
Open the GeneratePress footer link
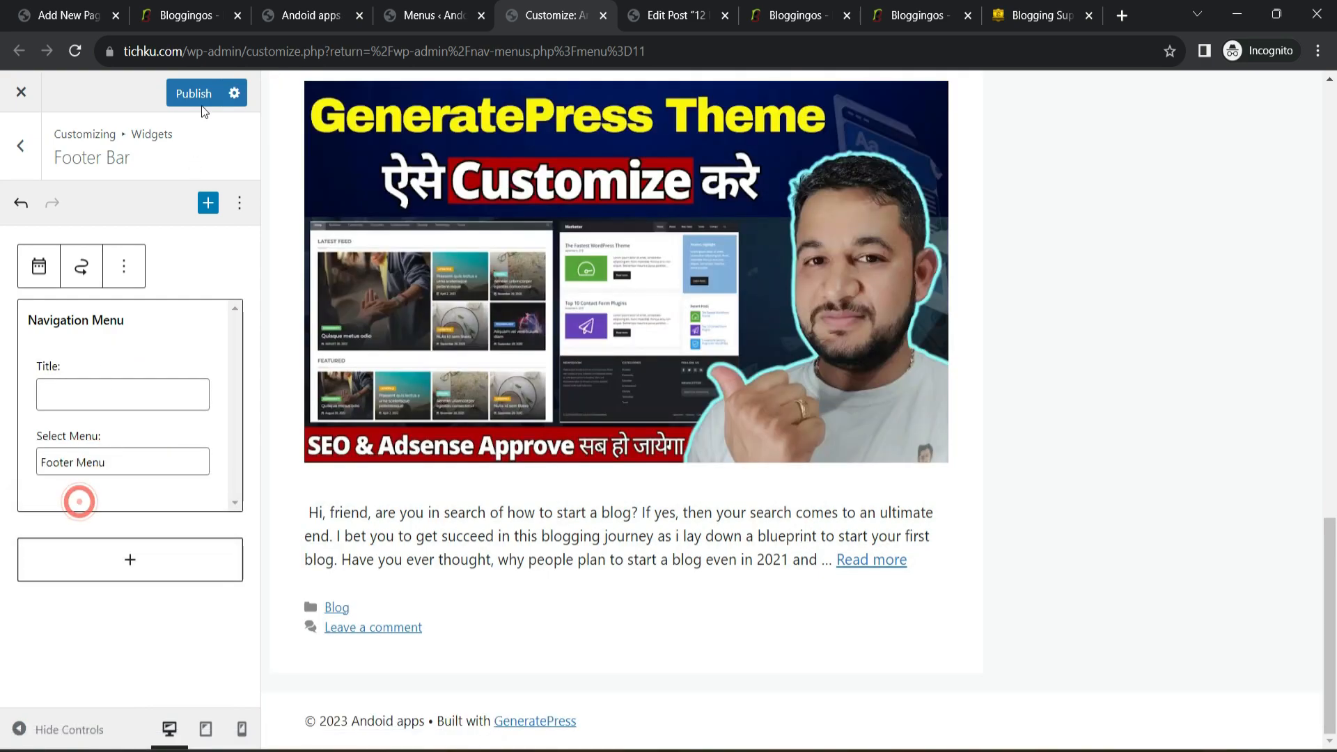click(535, 721)
